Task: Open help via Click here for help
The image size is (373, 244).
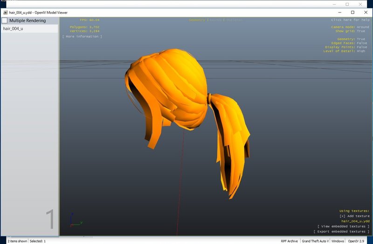Action: tap(350, 20)
